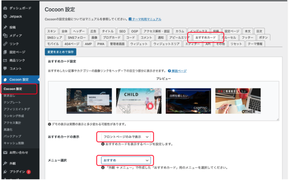Click the Jetpack icon in sidebar
289x180 pixels.
click(x=5, y=16)
